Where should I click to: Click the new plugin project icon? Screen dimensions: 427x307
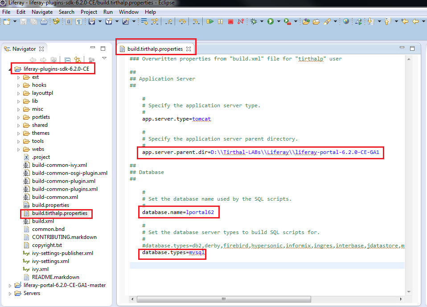[x=92, y=21]
